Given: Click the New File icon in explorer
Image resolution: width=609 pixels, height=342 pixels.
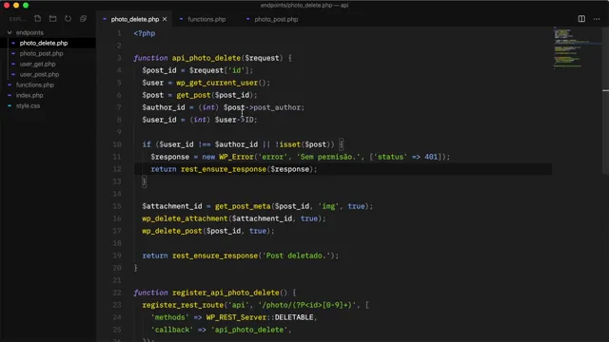Looking at the screenshot, I should [38, 19].
